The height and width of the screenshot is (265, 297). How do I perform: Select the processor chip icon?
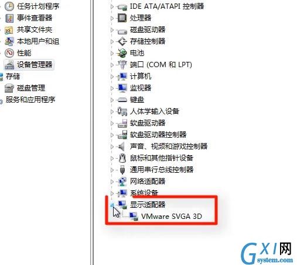point(122,18)
